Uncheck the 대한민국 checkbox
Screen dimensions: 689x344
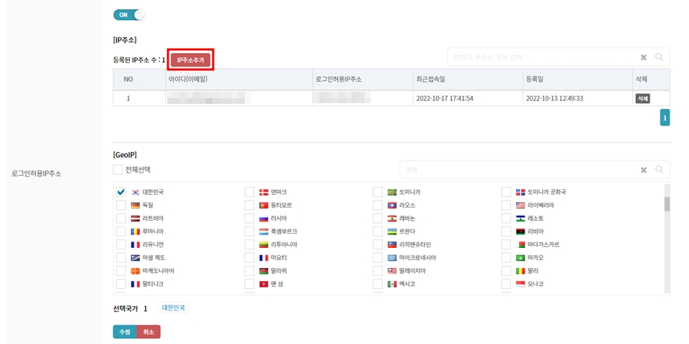(x=121, y=192)
